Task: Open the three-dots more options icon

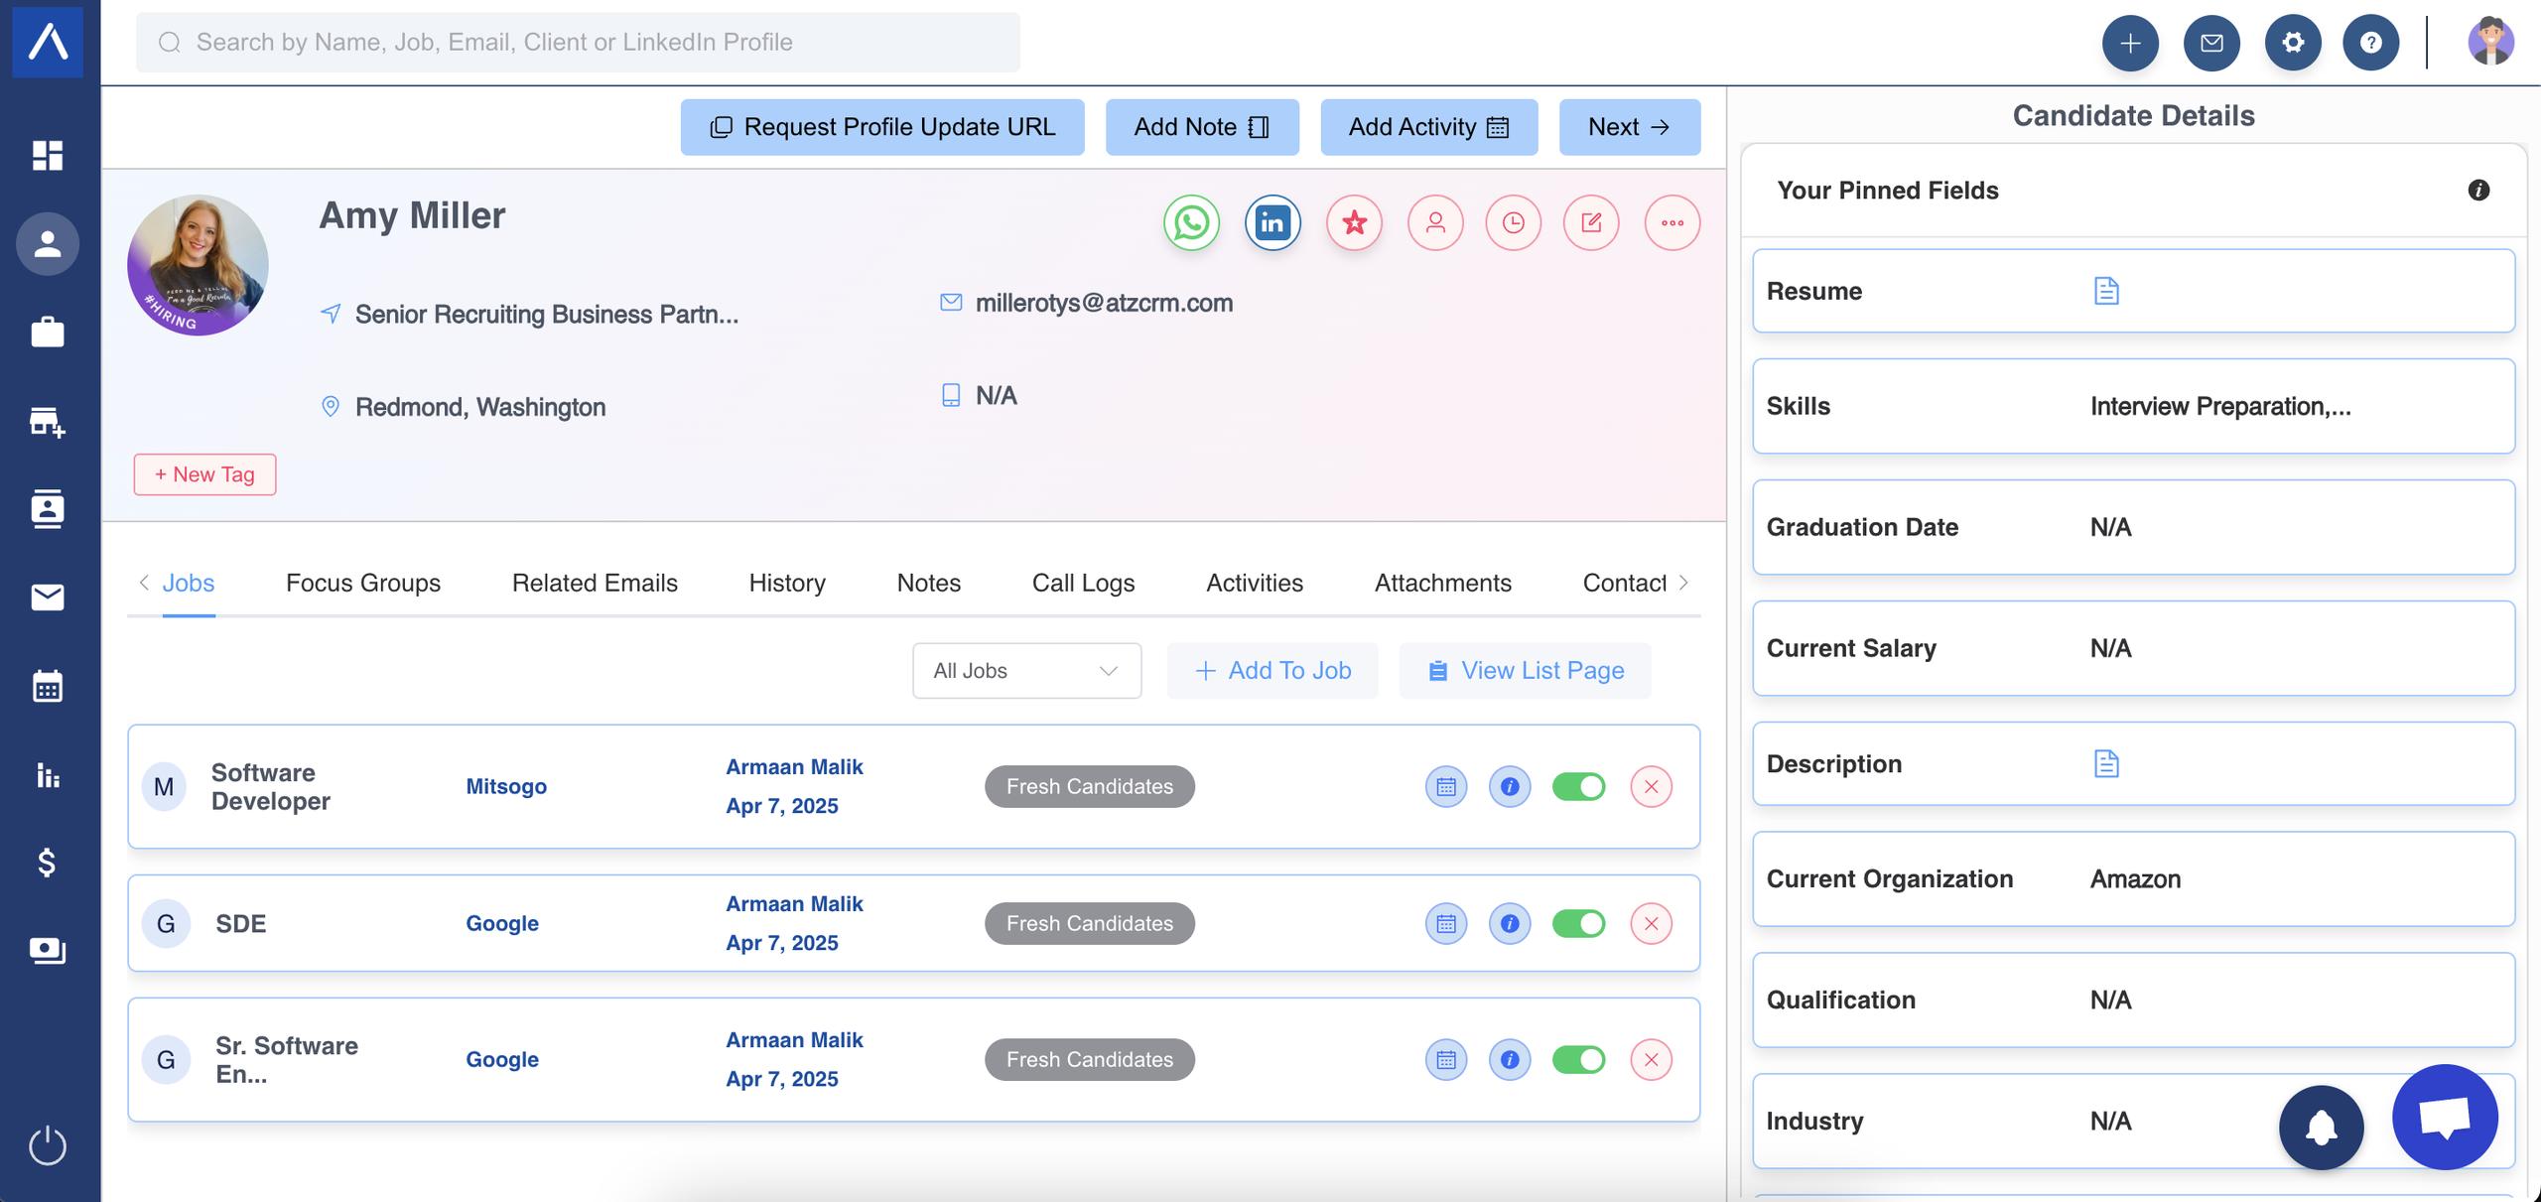Action: click(x=1672, y=223)
